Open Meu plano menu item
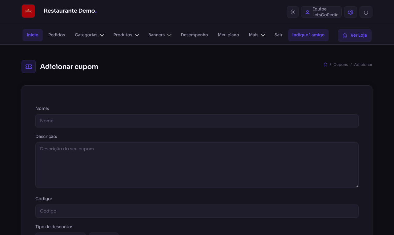Image resolution: width=394 pixels, height=235 pixels. 228,35
